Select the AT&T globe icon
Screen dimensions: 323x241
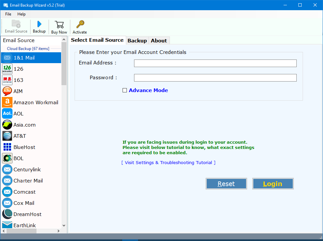[7, 136]
